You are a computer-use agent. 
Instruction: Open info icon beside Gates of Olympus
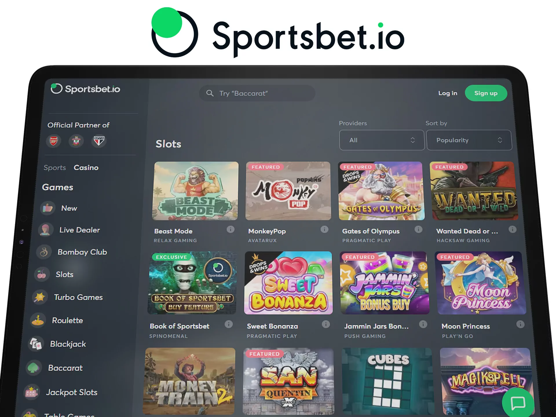418,229
